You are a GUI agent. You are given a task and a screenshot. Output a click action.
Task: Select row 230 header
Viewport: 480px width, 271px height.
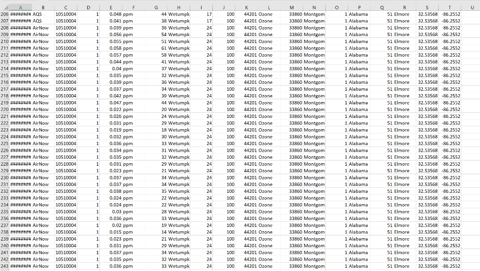tap(5, 177)
